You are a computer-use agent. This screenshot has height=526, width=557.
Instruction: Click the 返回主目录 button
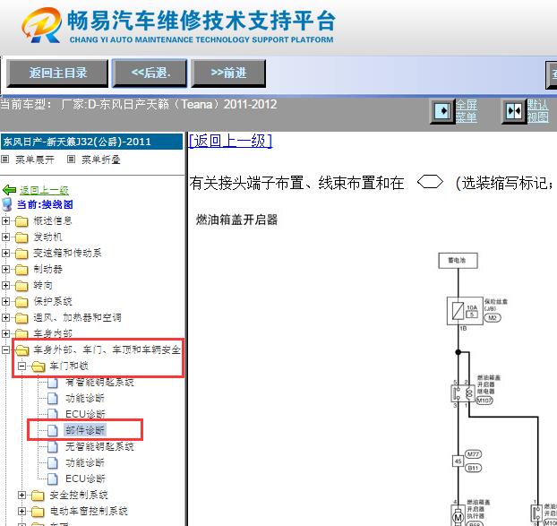pyautogui.click(x=57, y=73)
